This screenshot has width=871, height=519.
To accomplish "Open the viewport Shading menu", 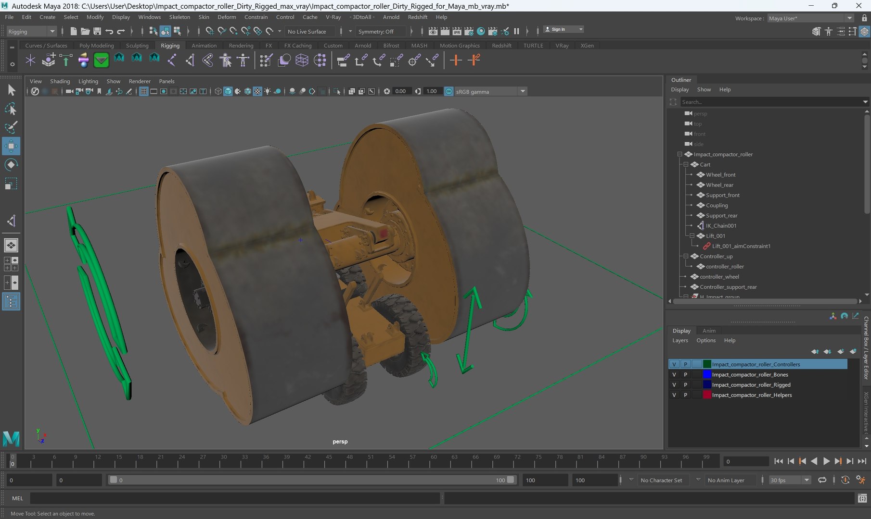I will coord(60,81).
